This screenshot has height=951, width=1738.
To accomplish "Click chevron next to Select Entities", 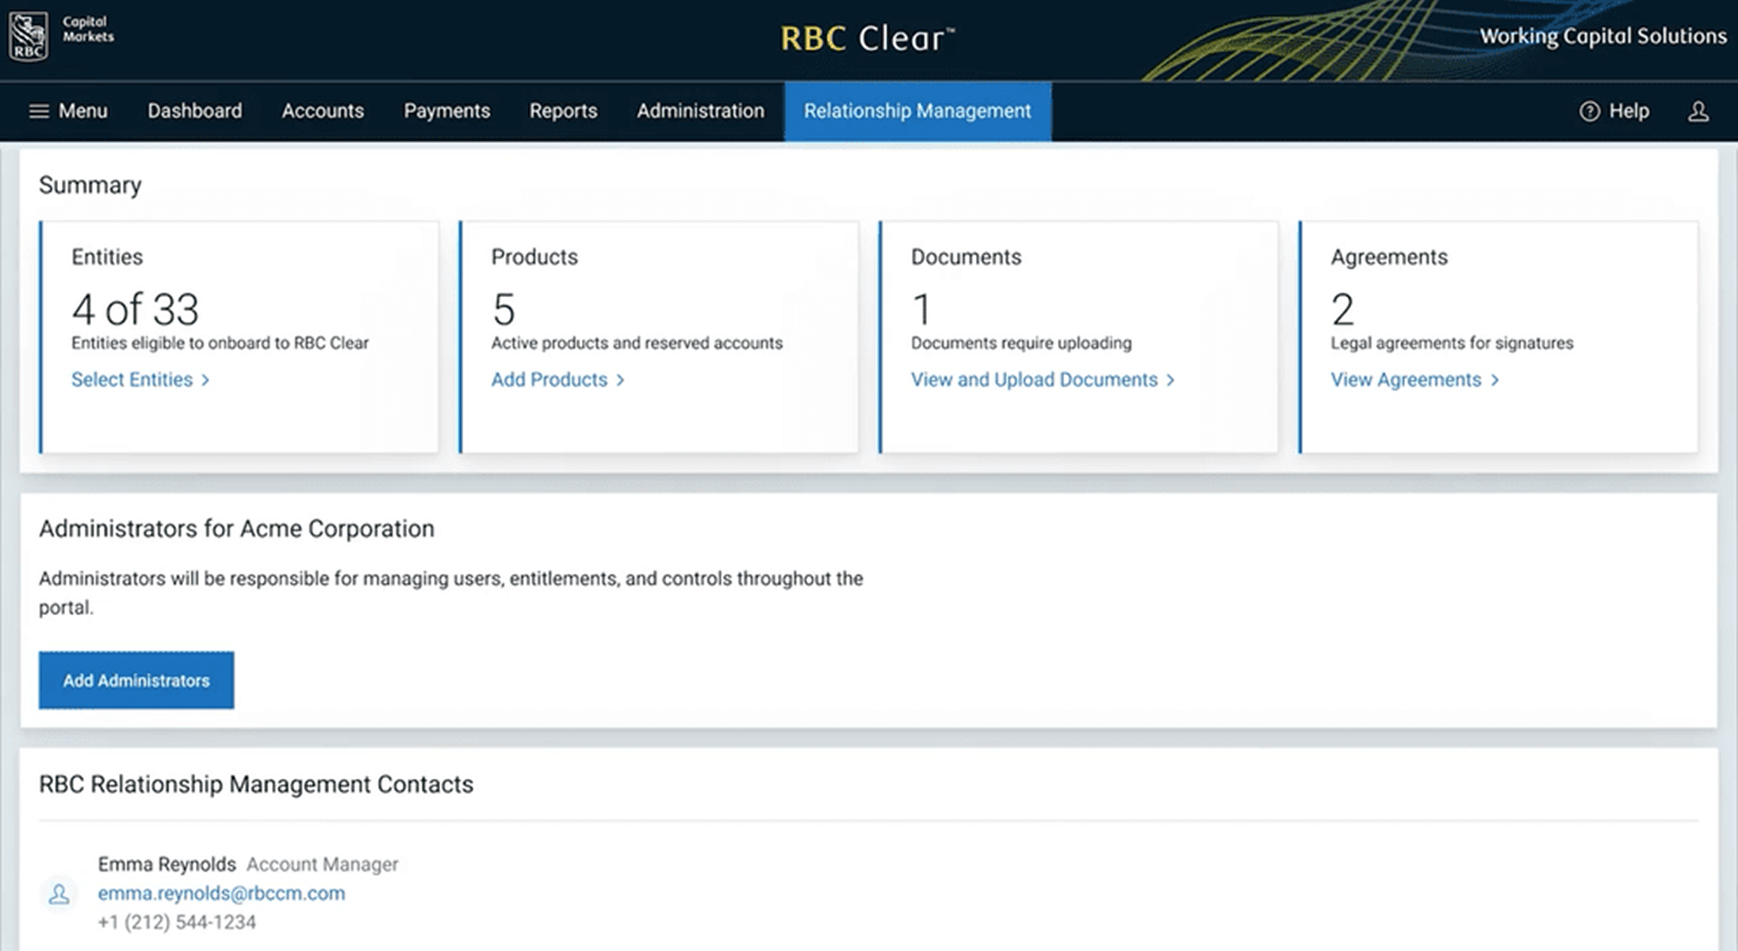I will (x=205, y=380).
